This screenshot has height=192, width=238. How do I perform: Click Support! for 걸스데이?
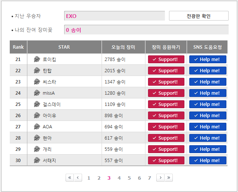pyautogui.click(x=166, y=104)
